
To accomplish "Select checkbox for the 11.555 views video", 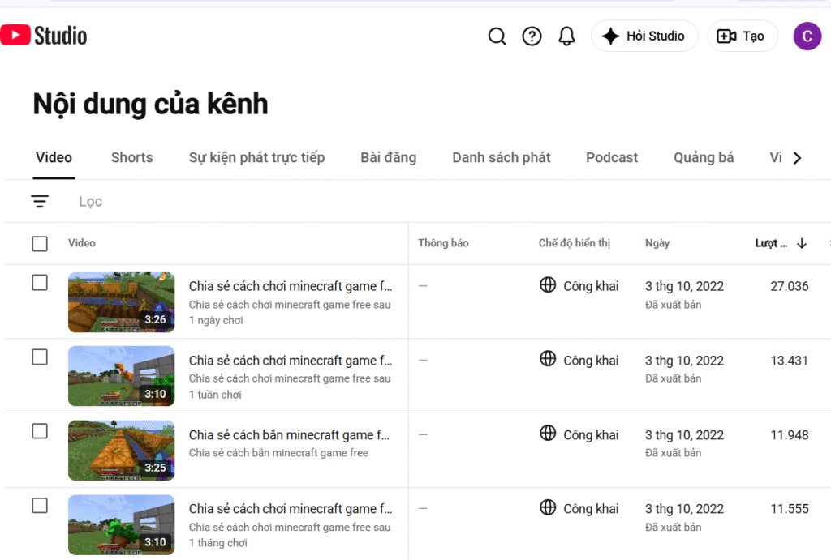I will click(x=40, y=506).
